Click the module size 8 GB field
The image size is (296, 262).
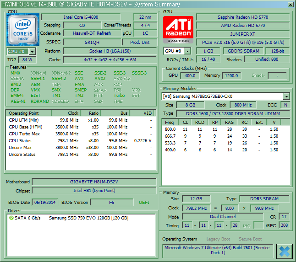[x=190, y=105]
